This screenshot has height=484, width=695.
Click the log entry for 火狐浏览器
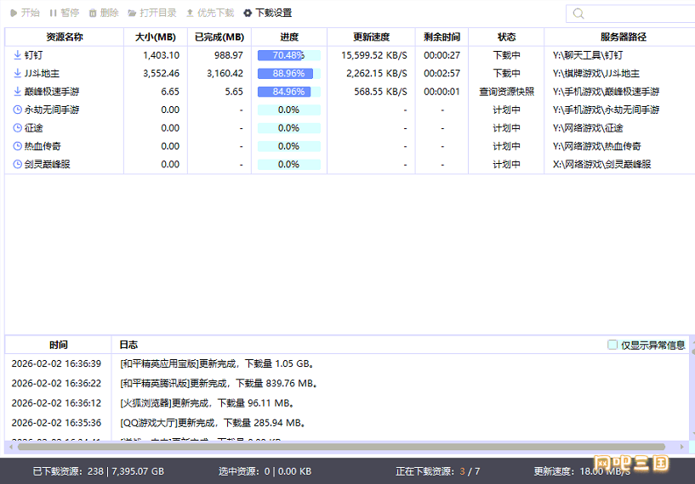[x=207, y=403]
